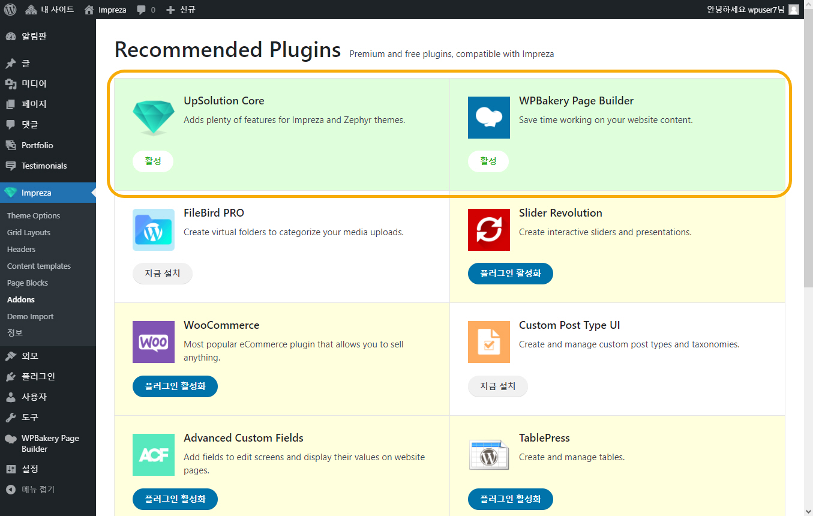The image size is (813, 516).
Task: Install FileBird PRO with 지금 설치
Action: [163, 274]
